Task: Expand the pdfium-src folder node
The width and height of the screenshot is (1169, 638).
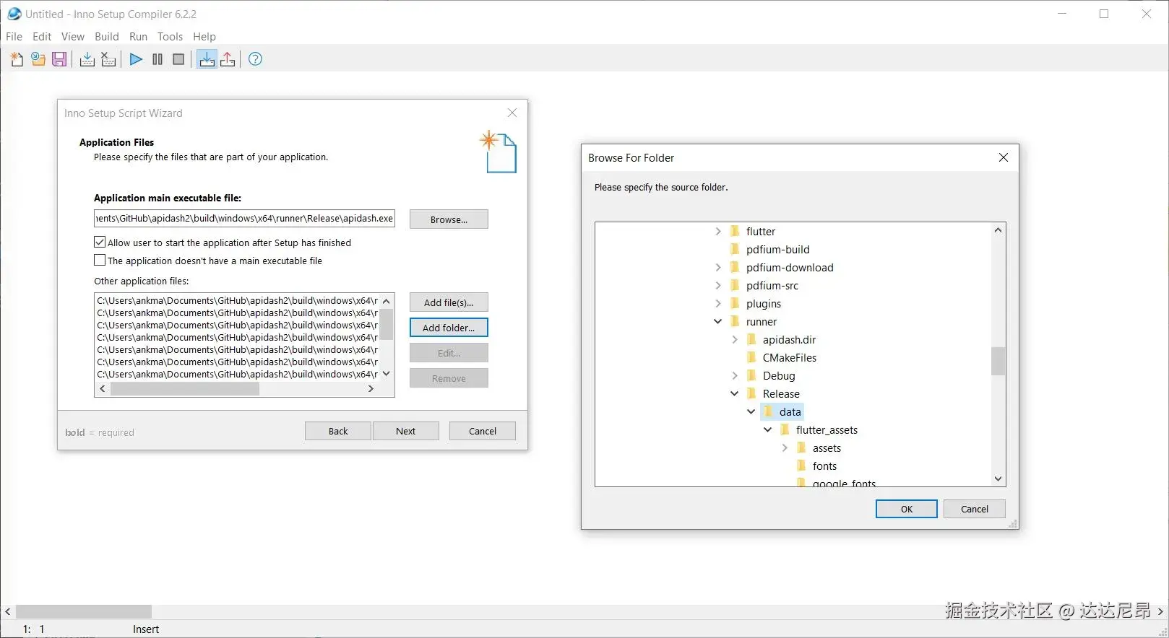Action: pyautogui.click(x=717, y=285)
